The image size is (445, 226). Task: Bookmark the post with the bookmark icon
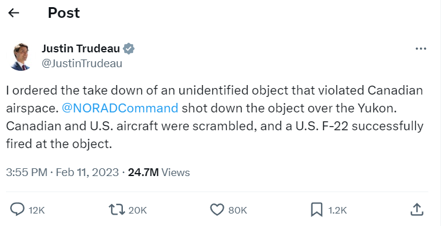point(317,209)
